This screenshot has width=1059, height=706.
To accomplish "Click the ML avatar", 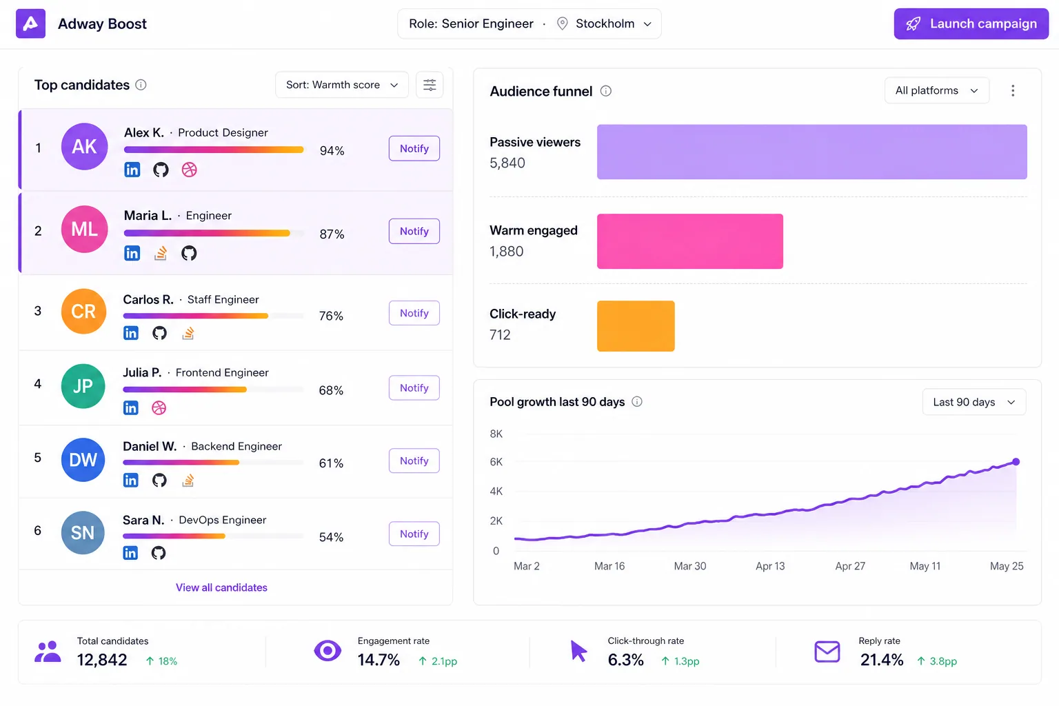I will point(85,230).
